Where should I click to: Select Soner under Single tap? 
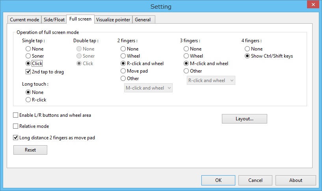(28, 56)
